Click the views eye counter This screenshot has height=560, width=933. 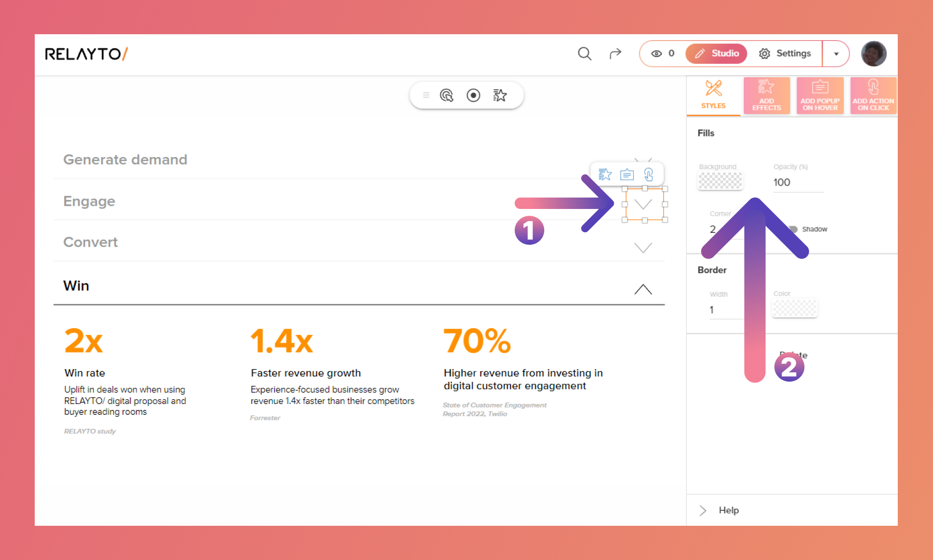[663, 53]
